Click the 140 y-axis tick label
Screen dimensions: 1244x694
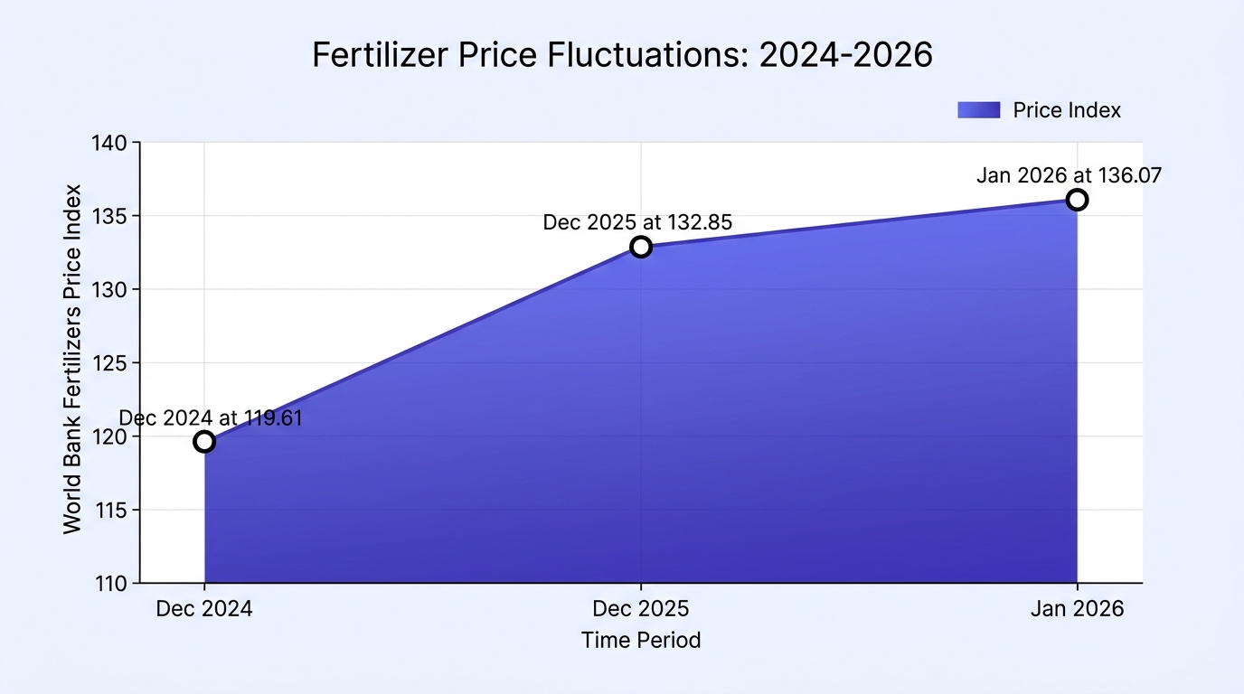click(111, 143)
